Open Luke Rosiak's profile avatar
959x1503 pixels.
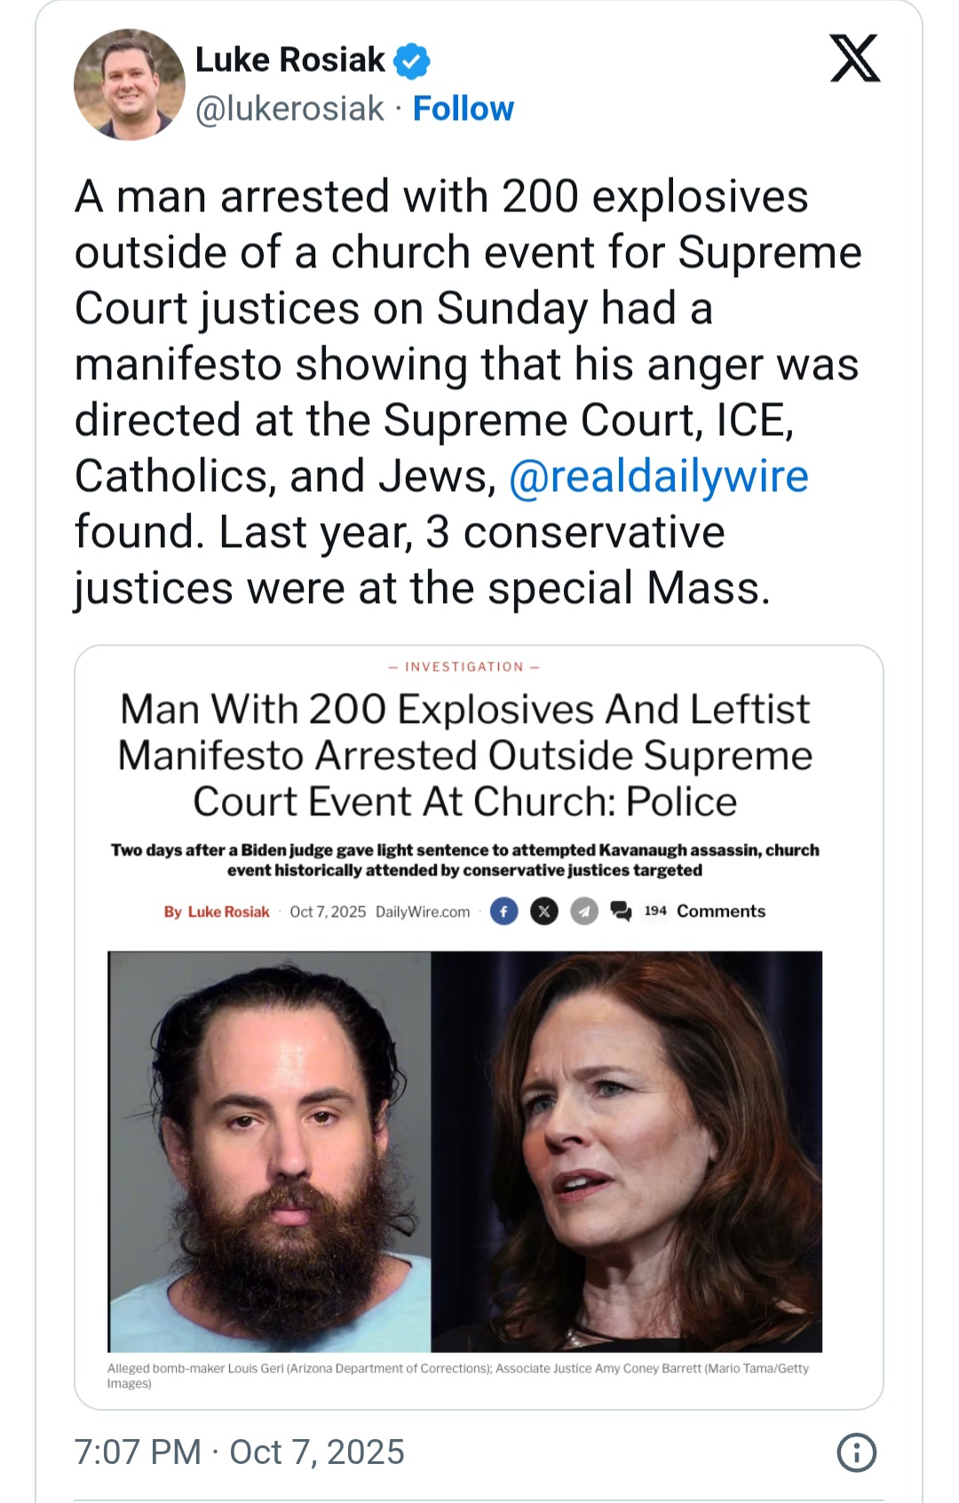(x=130, y=85)
